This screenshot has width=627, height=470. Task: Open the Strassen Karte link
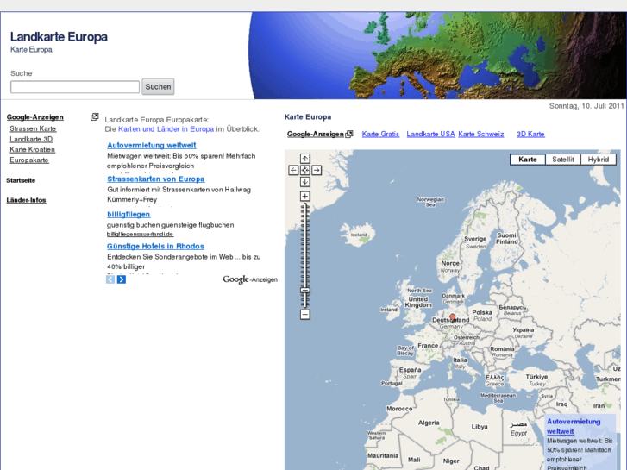[33, 128]
